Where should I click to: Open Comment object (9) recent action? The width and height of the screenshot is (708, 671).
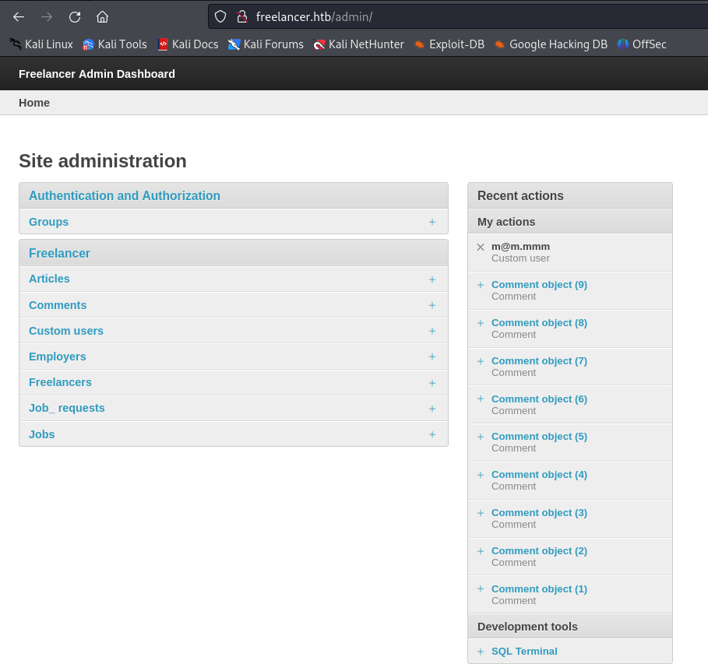[539, 285]
